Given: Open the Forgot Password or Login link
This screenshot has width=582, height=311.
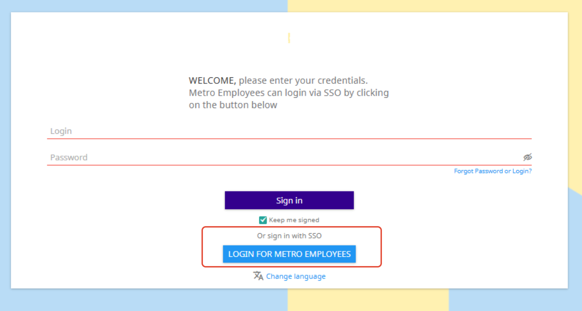Looking at the screenshot, I should click(x=492, y=171).
